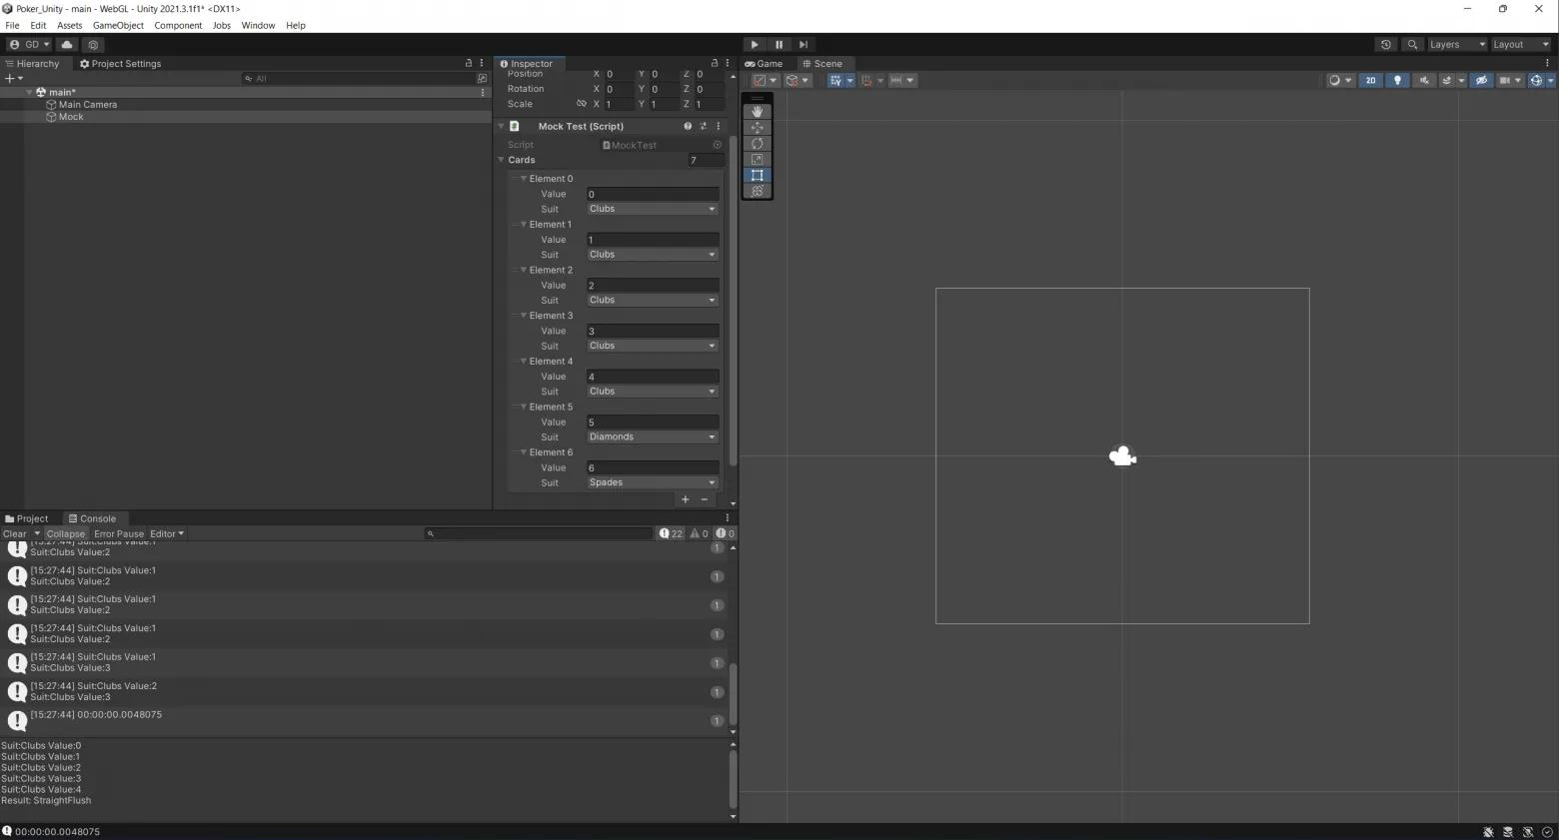Switch to the Project tab
Viewport: 1559px width, 840px height.
[x=26, y=518]
